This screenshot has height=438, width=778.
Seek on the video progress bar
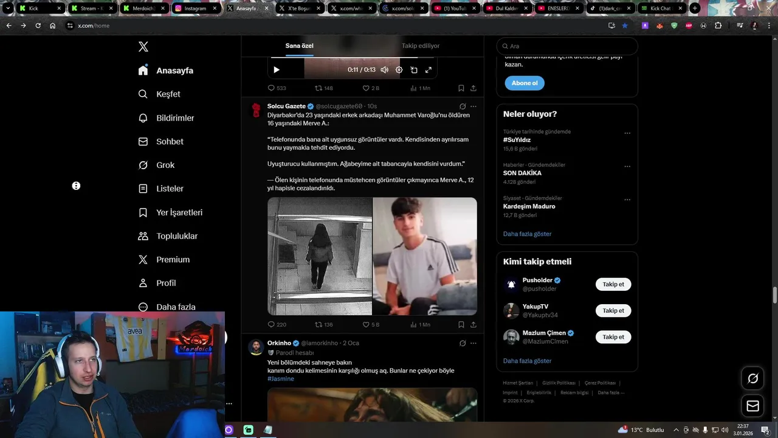pos(353,58)
